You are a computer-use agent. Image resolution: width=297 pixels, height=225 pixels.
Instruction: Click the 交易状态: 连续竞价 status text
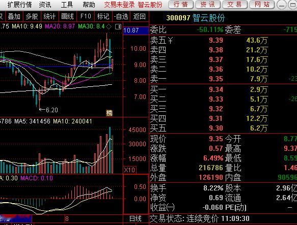click(x=184, y=219)
